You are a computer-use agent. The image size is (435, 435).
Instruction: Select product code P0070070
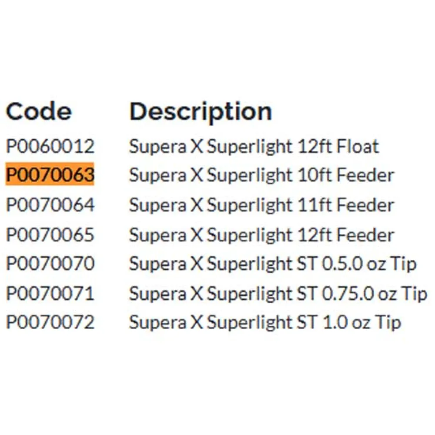pyautogui.click(x=50, y=264)
